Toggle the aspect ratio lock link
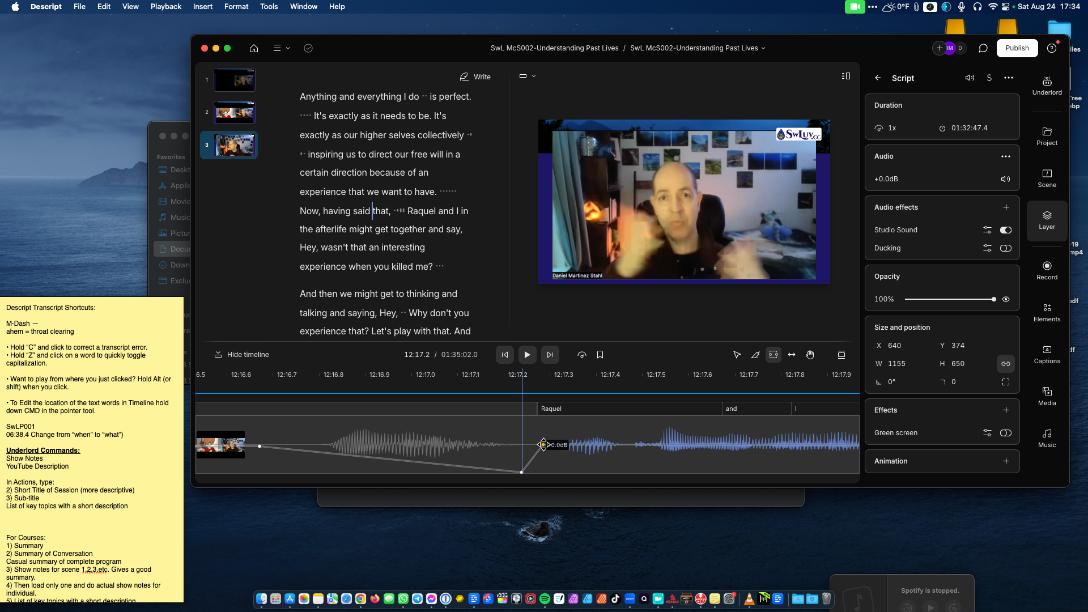The image size is (1088, 612). pos(1006,364)
